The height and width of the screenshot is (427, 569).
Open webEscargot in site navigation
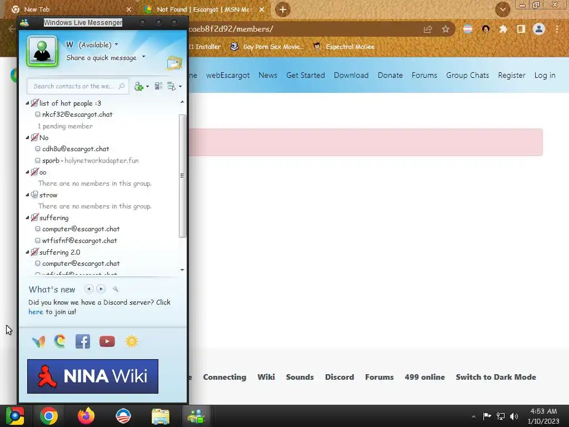click(x=228, y=75)
